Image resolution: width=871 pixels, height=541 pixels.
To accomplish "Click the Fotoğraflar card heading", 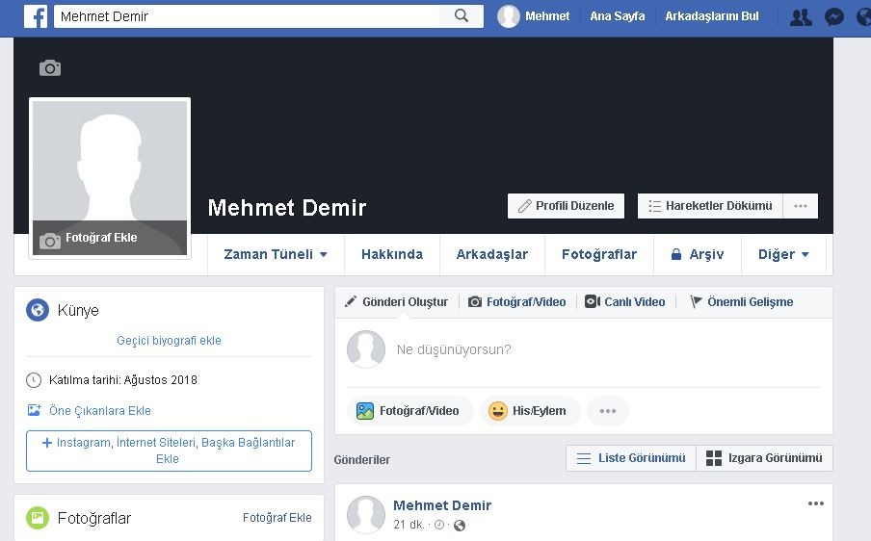I will point(93,518).
